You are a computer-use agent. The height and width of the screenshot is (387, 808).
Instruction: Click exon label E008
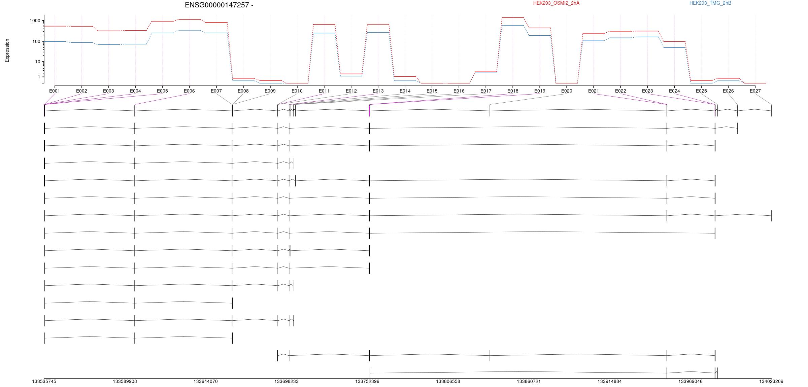coord(243,91)
